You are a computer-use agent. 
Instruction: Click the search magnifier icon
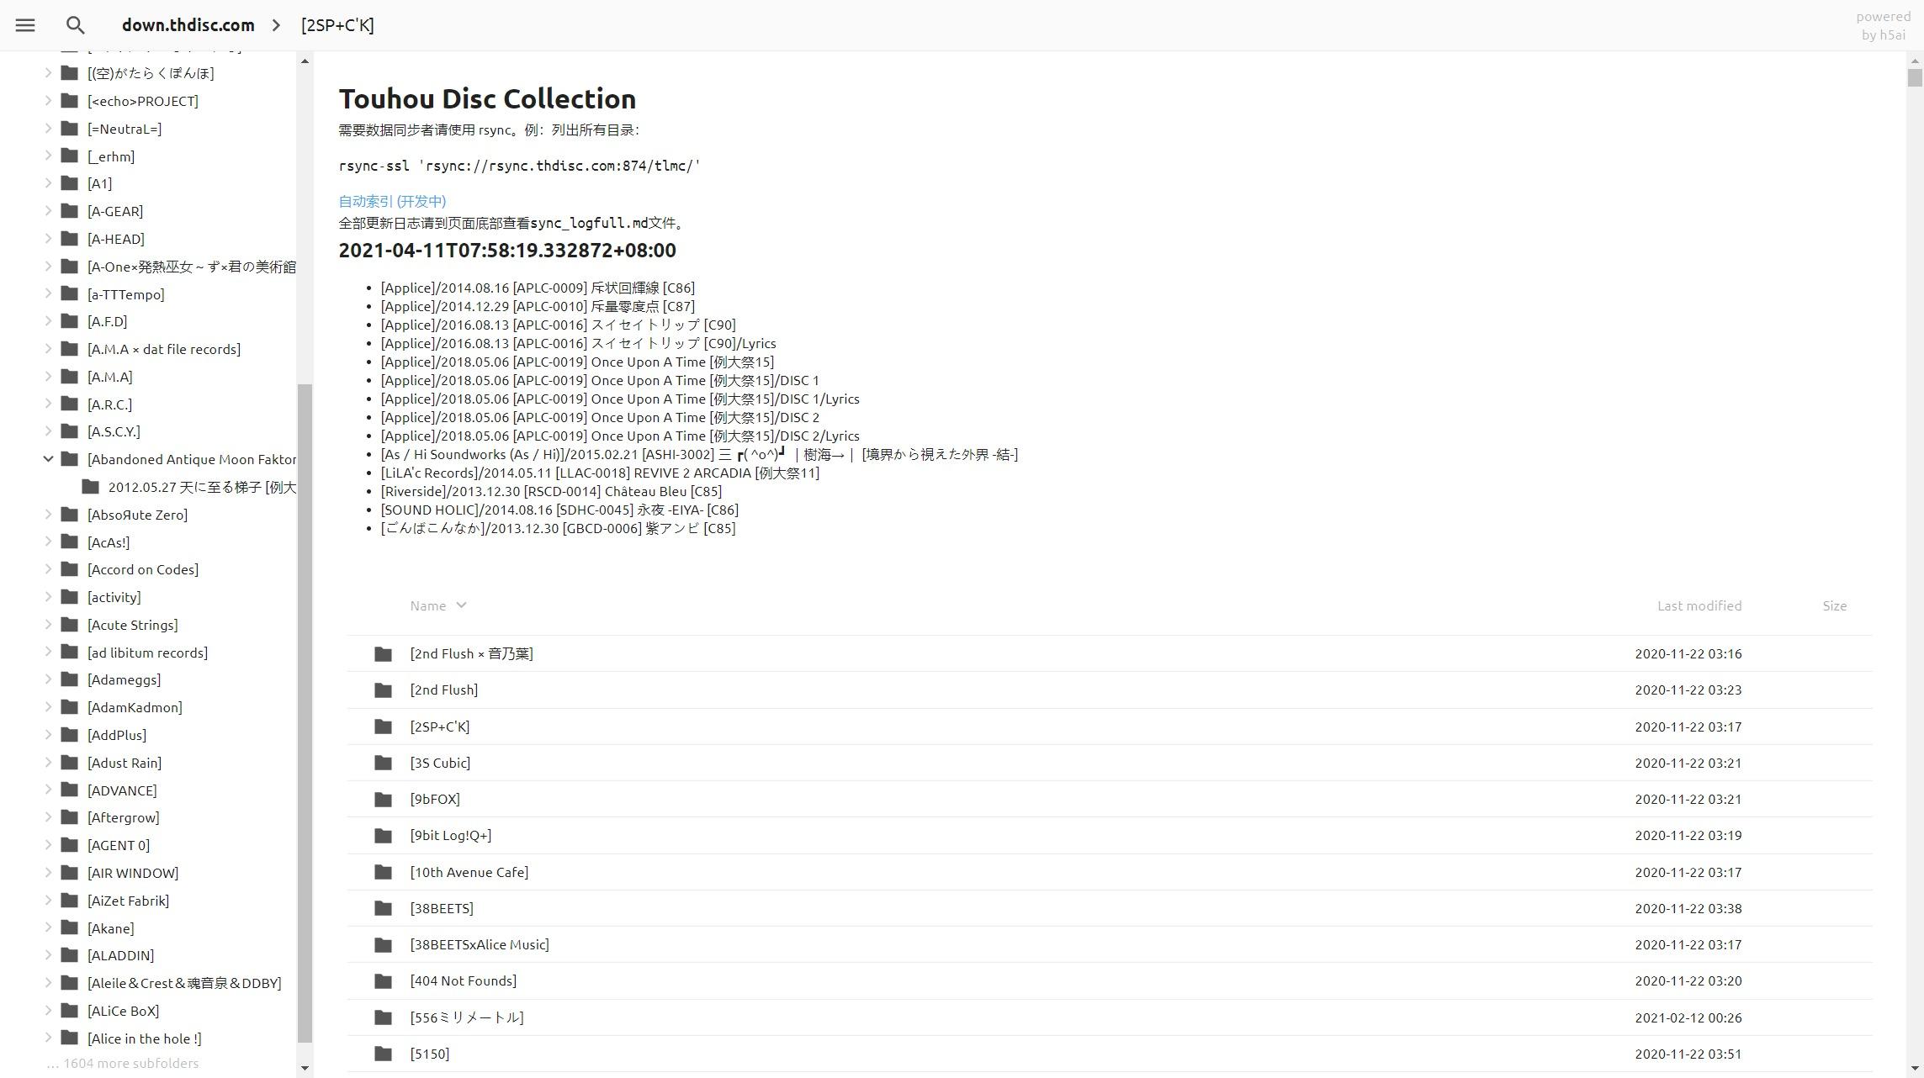click(x=76, y=25)
